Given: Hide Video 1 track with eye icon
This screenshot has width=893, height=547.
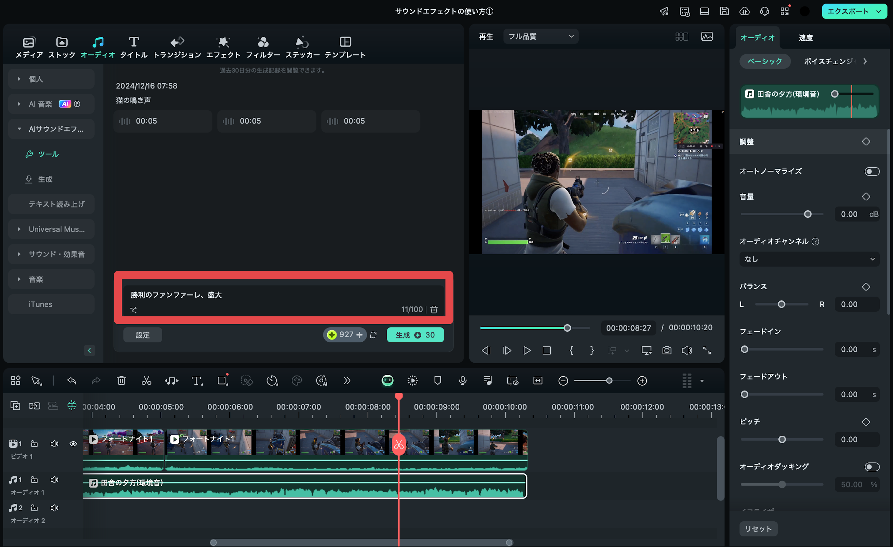Looking at the screenshot, I should (x=73, y=444).
